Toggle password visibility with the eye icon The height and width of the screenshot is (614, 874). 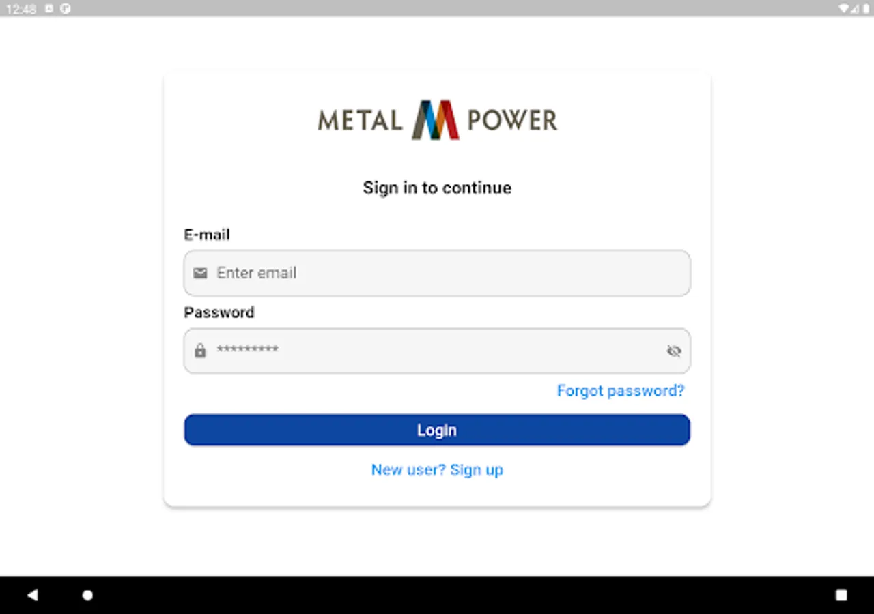click(x=674, y=351)
